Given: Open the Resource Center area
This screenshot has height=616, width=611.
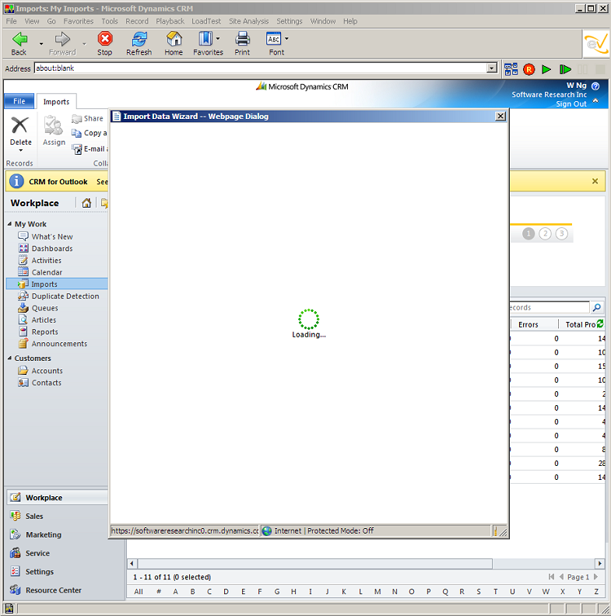Looking at the screenshot, I should [54, 590].
